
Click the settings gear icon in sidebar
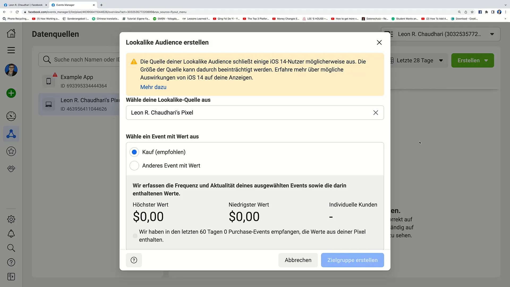11,219
